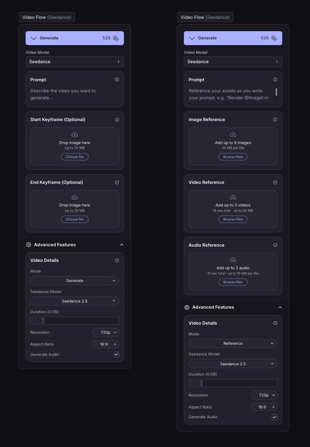Click info icon next to Video Reference

(275, 182)
